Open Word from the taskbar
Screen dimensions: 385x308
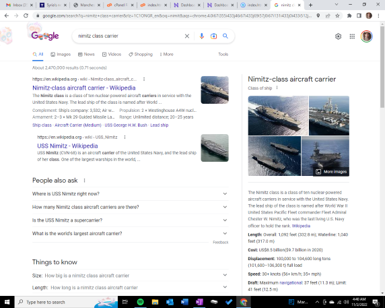[x=184, y=302]
